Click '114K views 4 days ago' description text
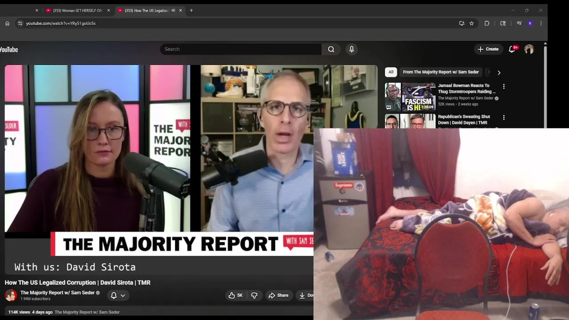Image resolution: width=569 pixels, height=320 pixels. click(x=30, y=312)
